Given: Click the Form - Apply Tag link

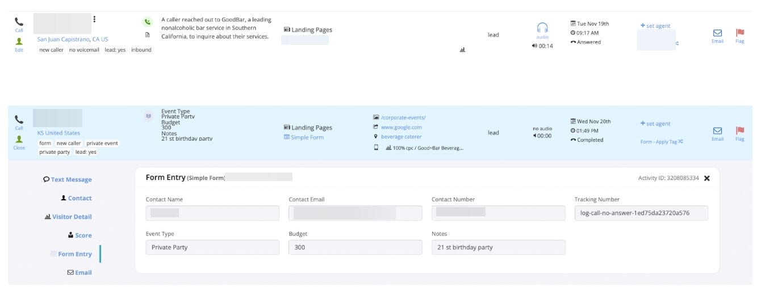Looking at the screenshot, I should click(661, 142).
